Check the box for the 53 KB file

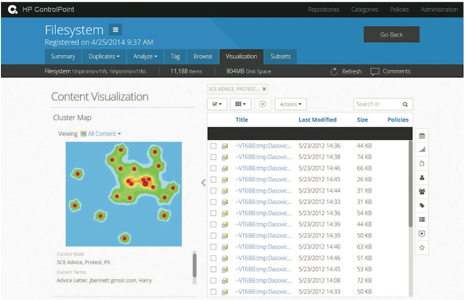click(x=213, y=269)
